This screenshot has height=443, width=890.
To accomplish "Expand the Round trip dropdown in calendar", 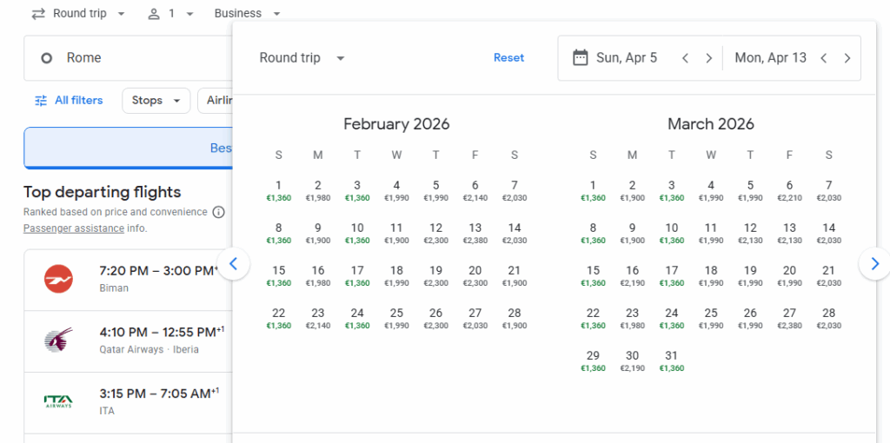I will tap(302, 58).
